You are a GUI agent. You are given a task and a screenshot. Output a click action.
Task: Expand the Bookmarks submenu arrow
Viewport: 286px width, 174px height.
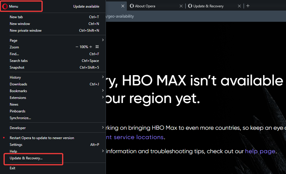[103, 91]
